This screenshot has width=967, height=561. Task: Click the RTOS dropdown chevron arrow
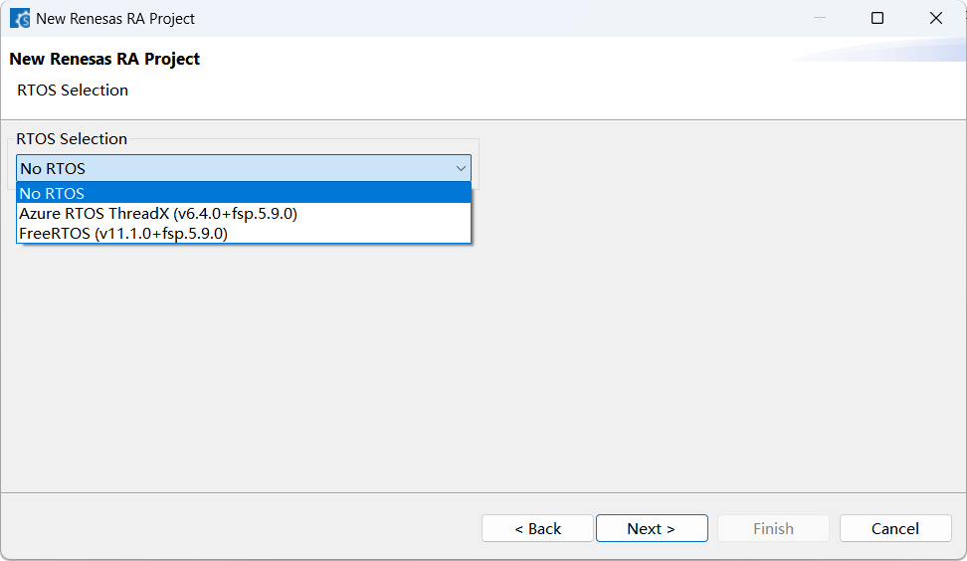461,168
